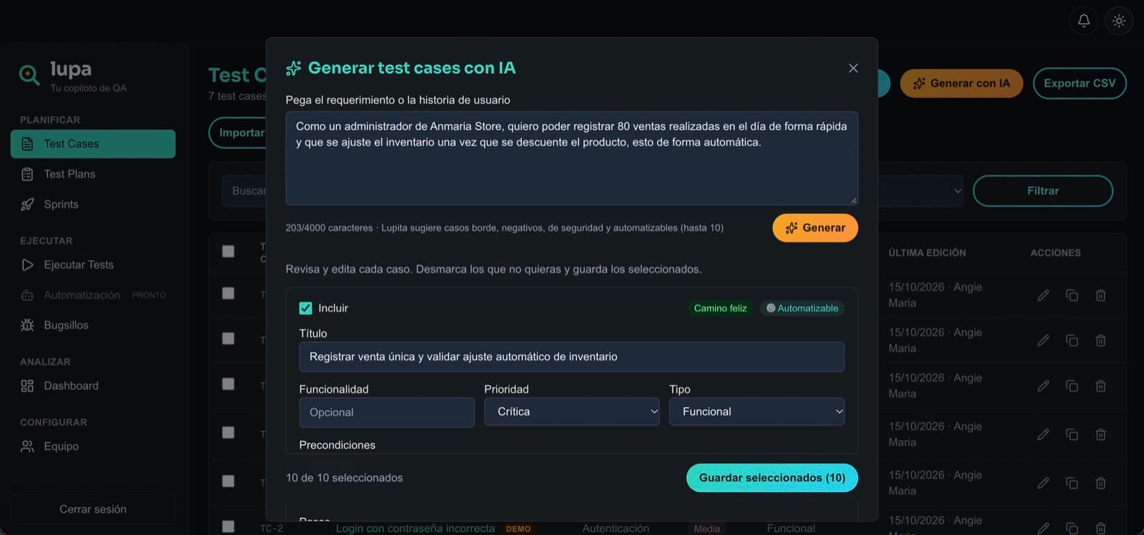Click the Sprints rocket icon
Image resolution: width=1144 pixels, height=535 pixels.
tap(27, 204)
